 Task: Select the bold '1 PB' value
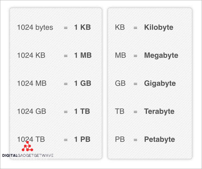point(82,139)
